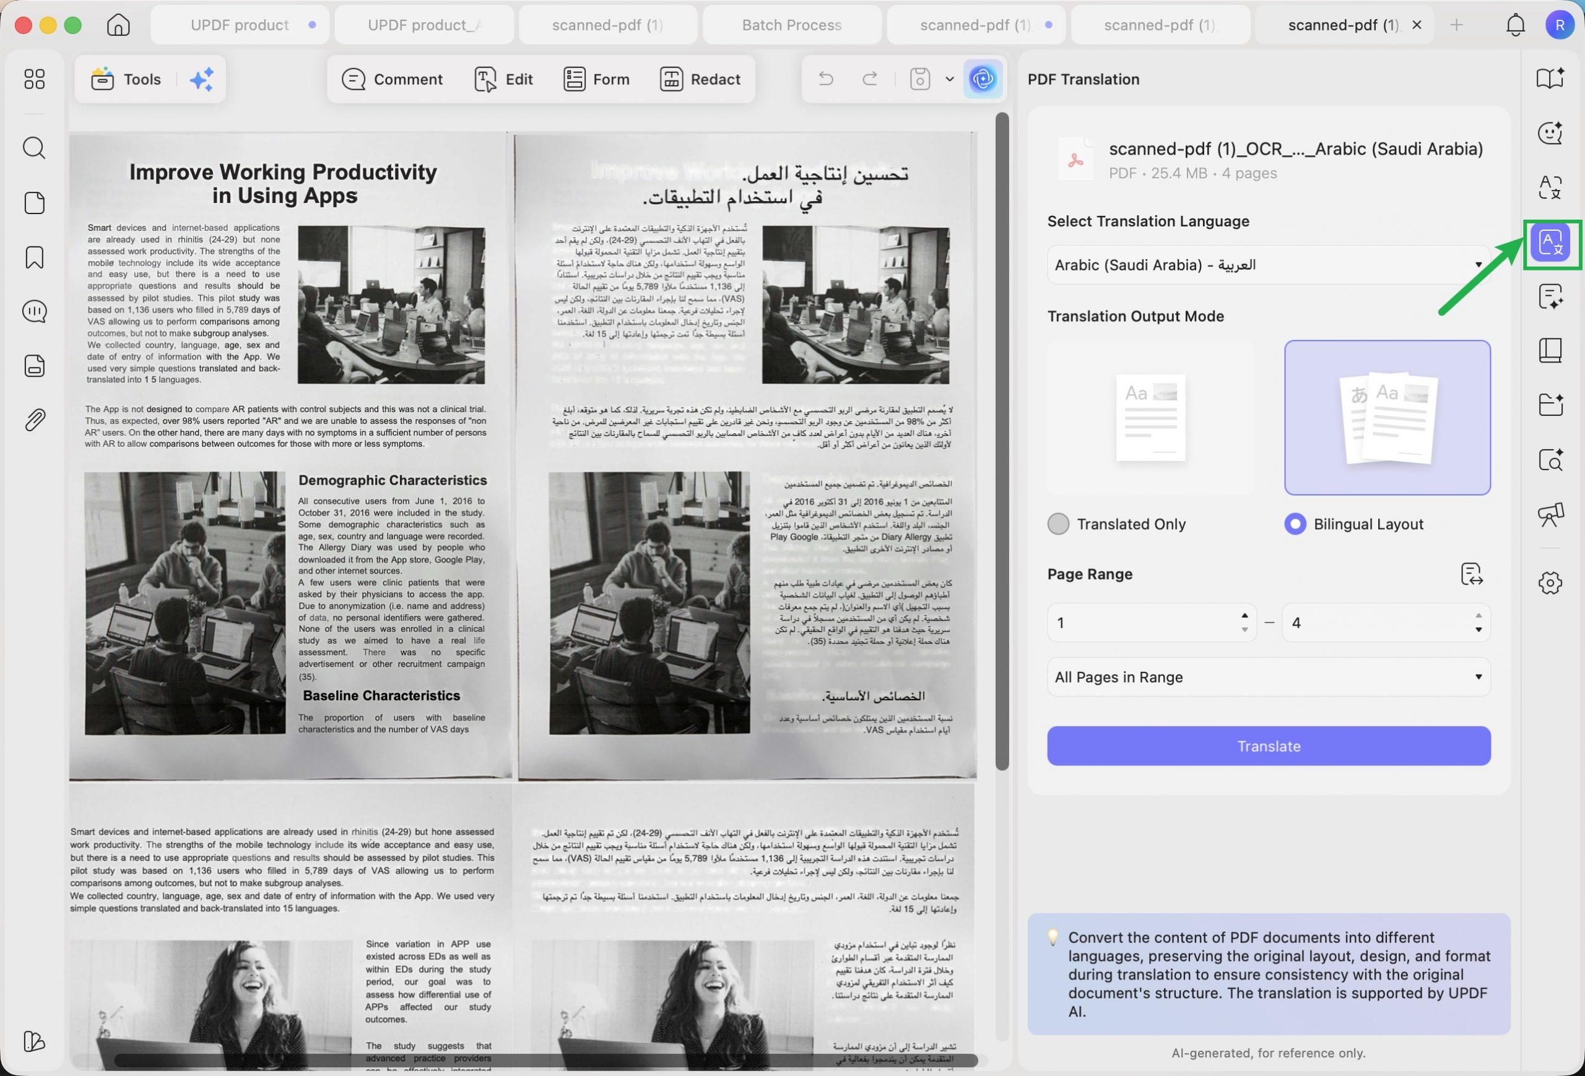Open the bookmark panel icon

tap(34, 257)
